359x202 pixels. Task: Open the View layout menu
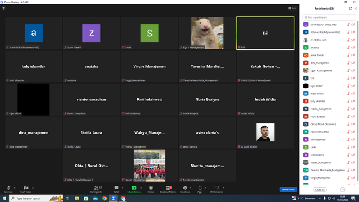pos(292,8)
